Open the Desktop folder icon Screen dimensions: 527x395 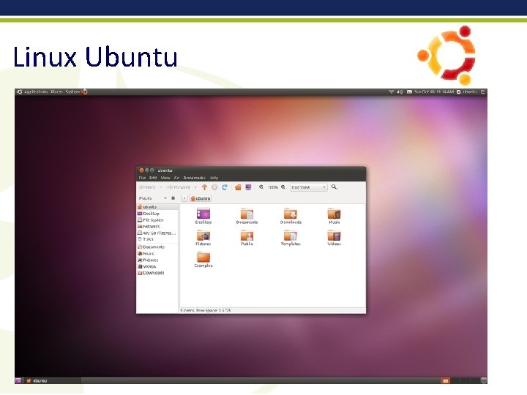point(203,214)
